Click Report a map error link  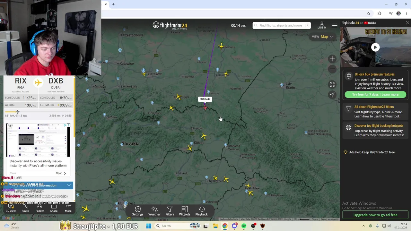(329, 219)
